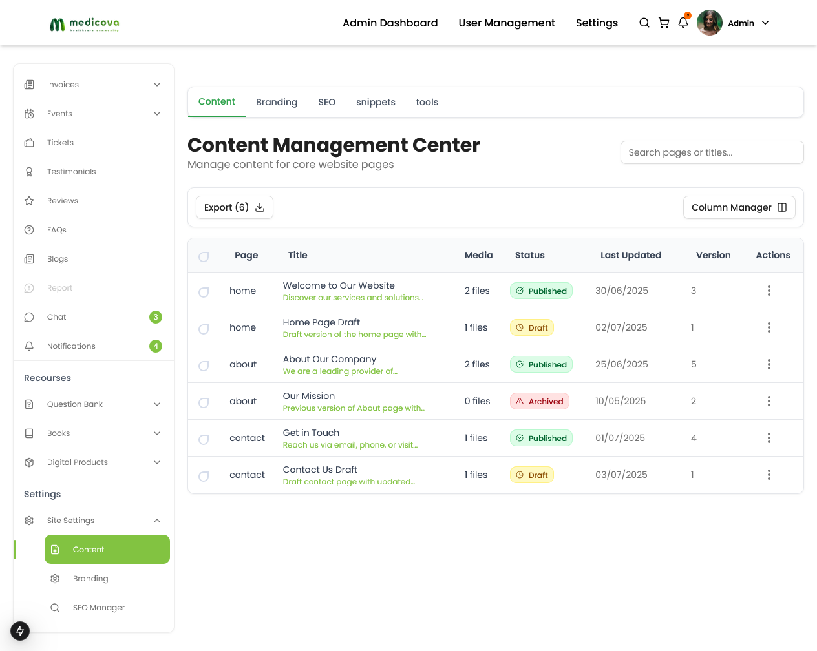Switch to the SEO tab

pos(327,102)
